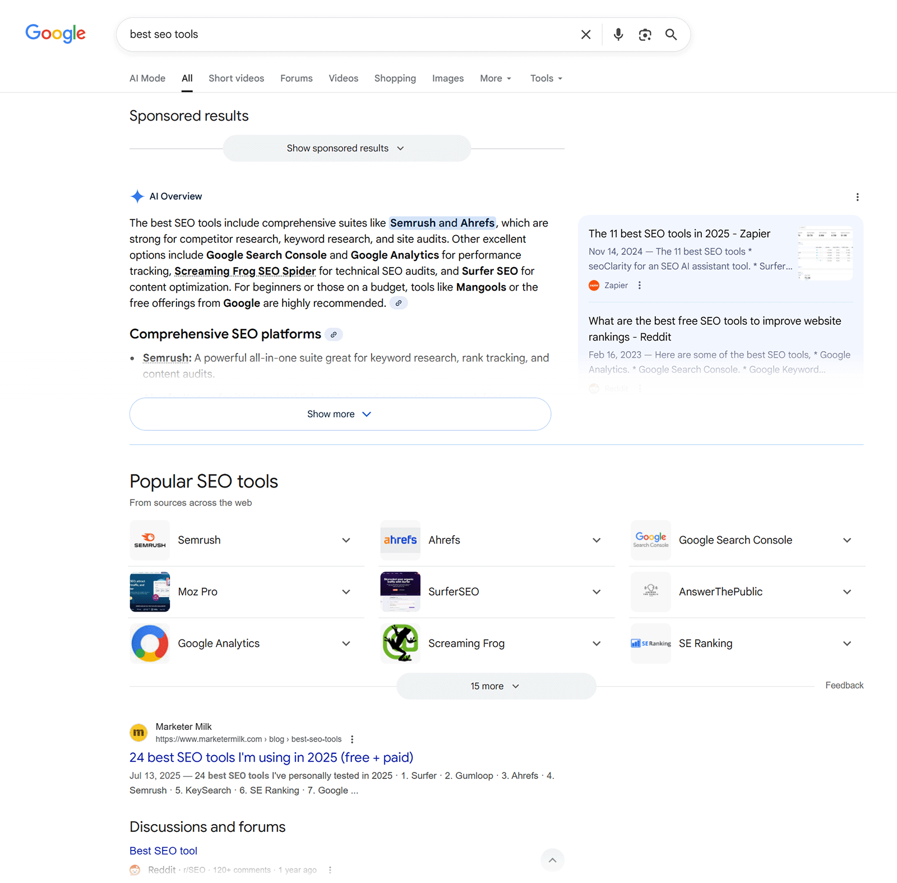Image resolution: width=897 pixels, height=883 pixels.
Task: Open the Tools dropdown
Action: click(x=545, y=78)
